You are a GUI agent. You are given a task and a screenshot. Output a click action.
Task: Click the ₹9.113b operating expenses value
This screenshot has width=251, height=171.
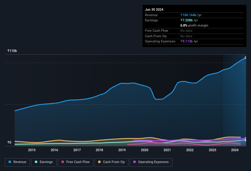[x=186, y=41]
